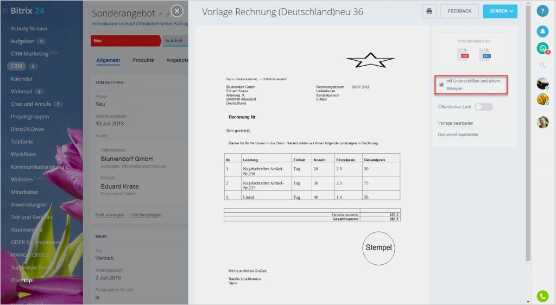Open Activity Stream in sidebar
This screenshot has height=305, width=556.
29,29
